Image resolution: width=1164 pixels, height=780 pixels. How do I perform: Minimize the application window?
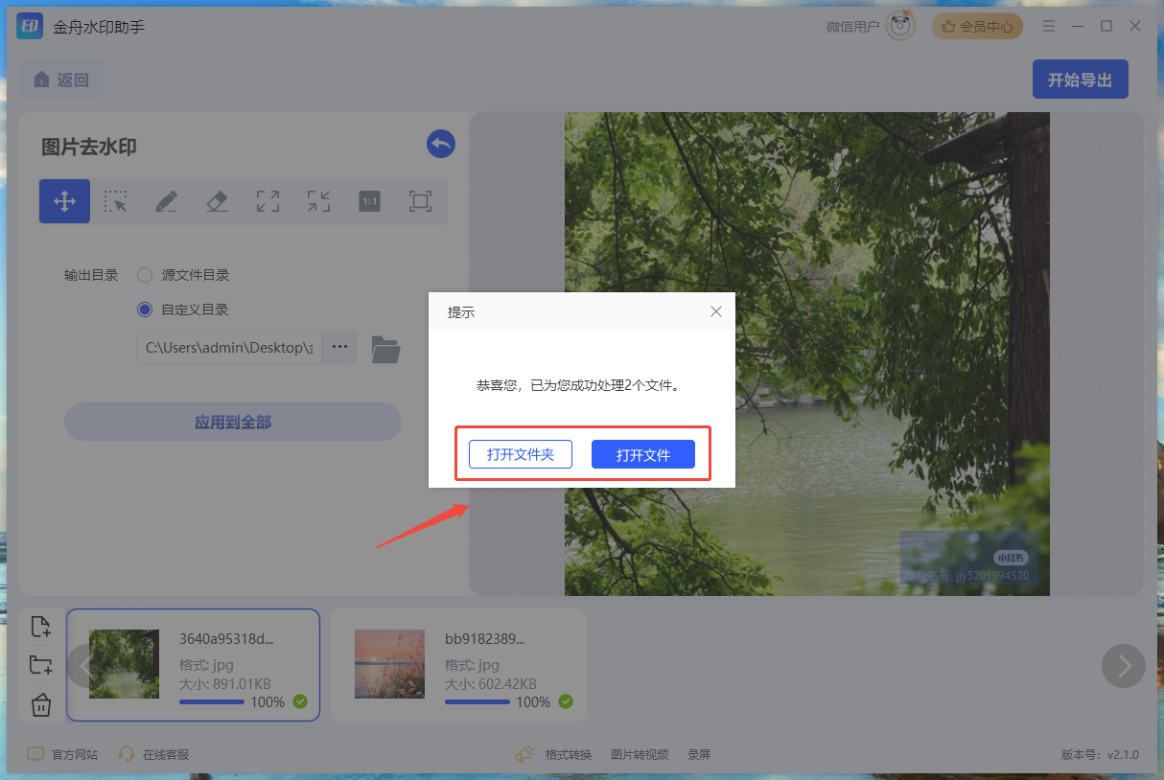click(x=1079, y=26)
